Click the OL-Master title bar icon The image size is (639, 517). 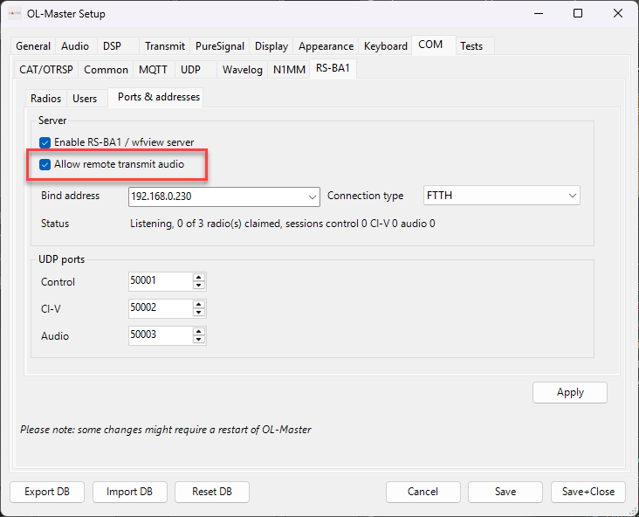click(x=15, y=13)
